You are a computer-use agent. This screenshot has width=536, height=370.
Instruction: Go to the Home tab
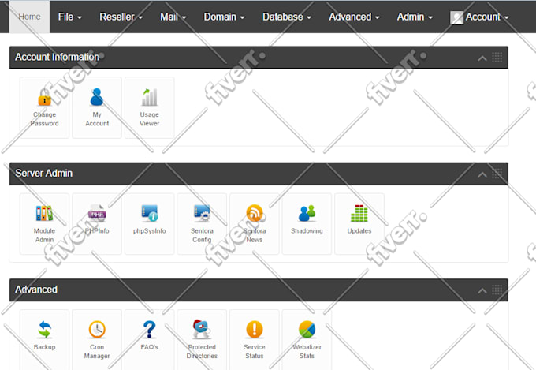tap(29, 17)
